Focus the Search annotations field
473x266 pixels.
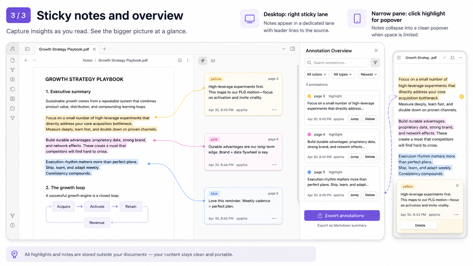336,63
